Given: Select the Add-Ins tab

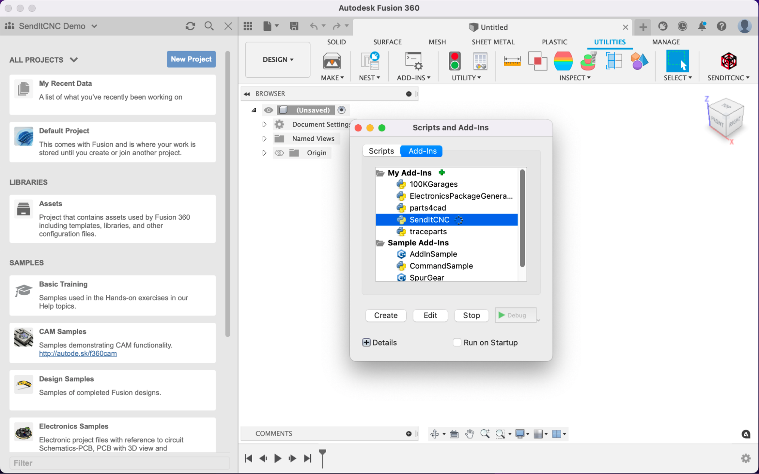Looking at the screenshot, I should (x=422, y=151).
